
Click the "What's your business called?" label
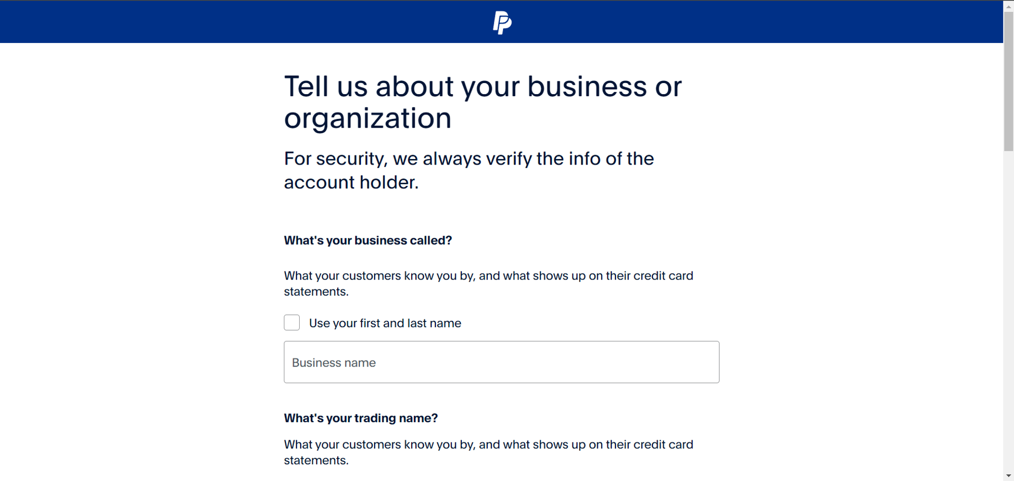(x=368, y=240)
